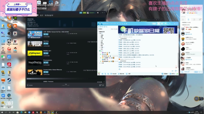Start the Counter-Strike Global Offensive download
Image resolution: width=204 pixels, height=114 pixels.
pyautogui.click(x=46, y=72)
